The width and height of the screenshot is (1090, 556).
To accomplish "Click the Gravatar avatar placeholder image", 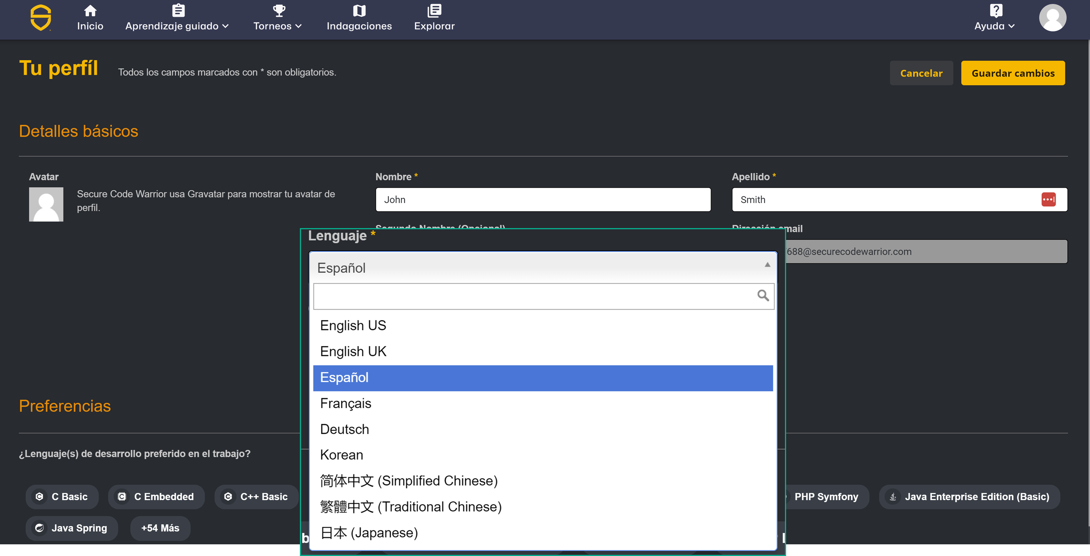I will point(46,204).
